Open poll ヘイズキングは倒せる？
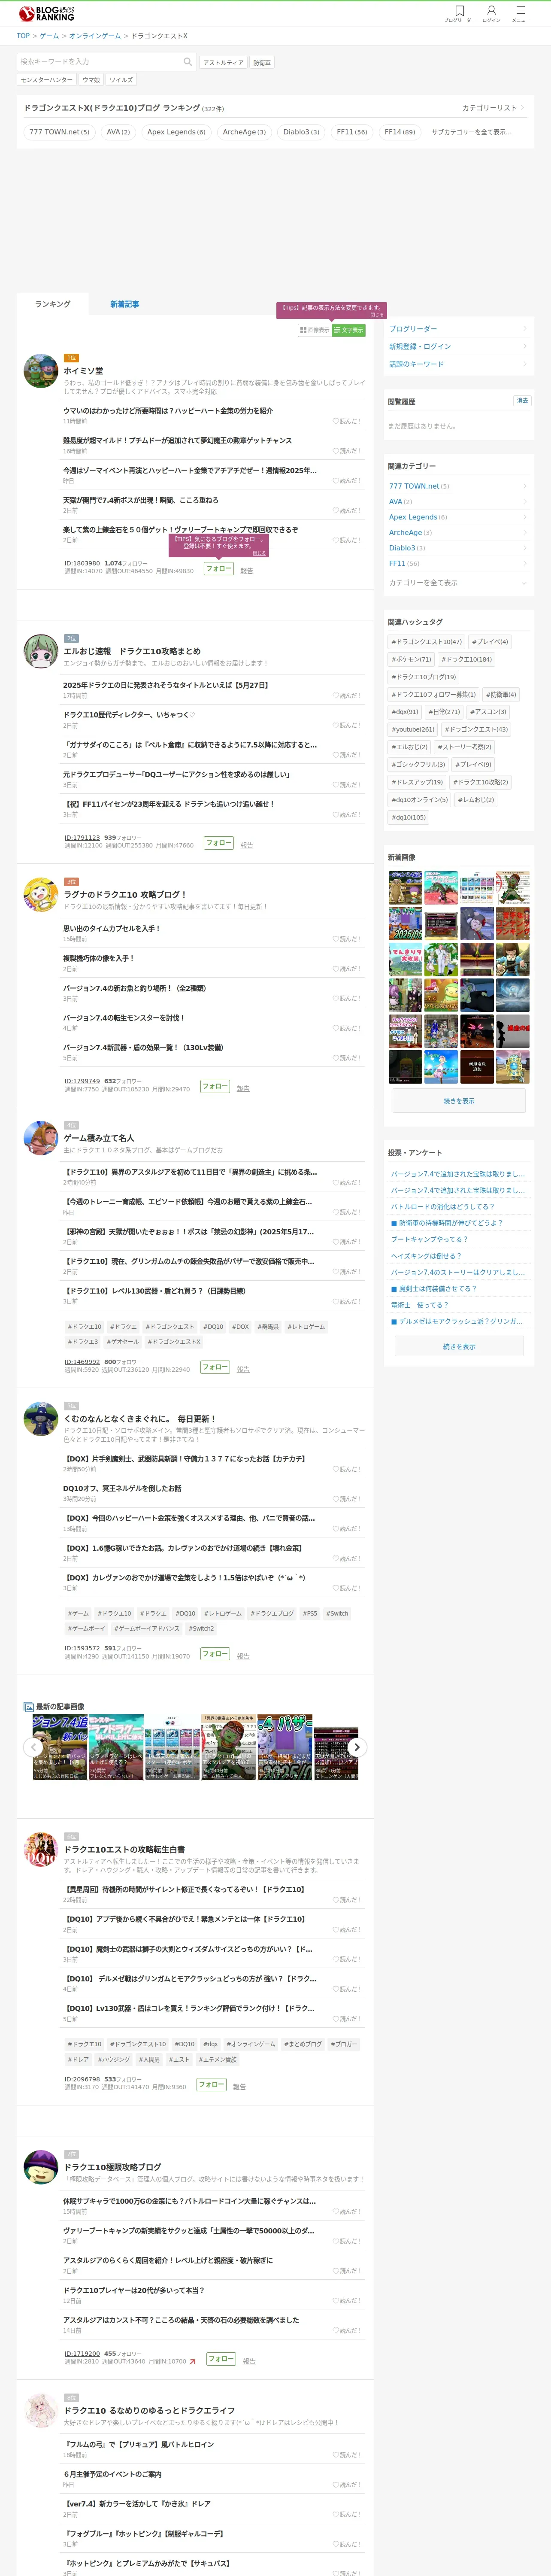551x2576 pixels. point(426,1256)
